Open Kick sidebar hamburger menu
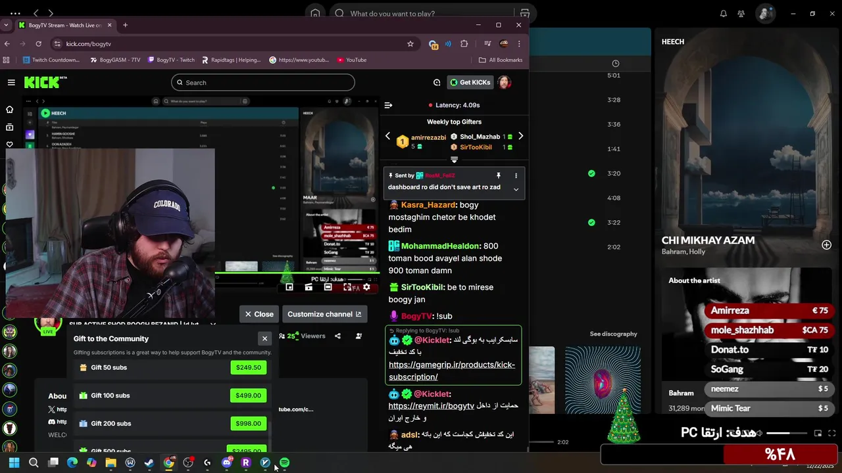The width and height of the screenshot is (842, 473). pyautogui.click(x=11, y=82)
